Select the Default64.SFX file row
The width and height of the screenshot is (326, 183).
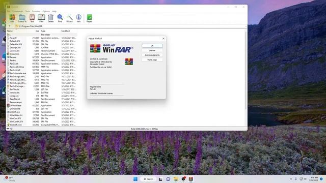(x=42, y=44)
